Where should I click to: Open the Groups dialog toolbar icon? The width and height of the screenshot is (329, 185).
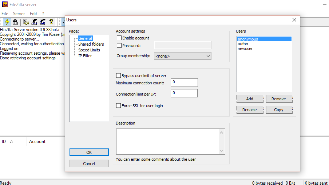(x=43, y=22)
